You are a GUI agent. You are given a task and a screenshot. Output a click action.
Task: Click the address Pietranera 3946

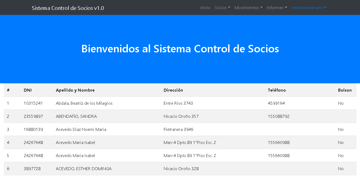178,130
